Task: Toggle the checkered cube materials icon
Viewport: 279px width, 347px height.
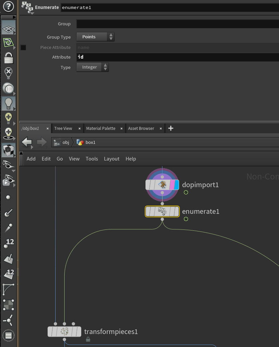Action: [x=8, y=150]
